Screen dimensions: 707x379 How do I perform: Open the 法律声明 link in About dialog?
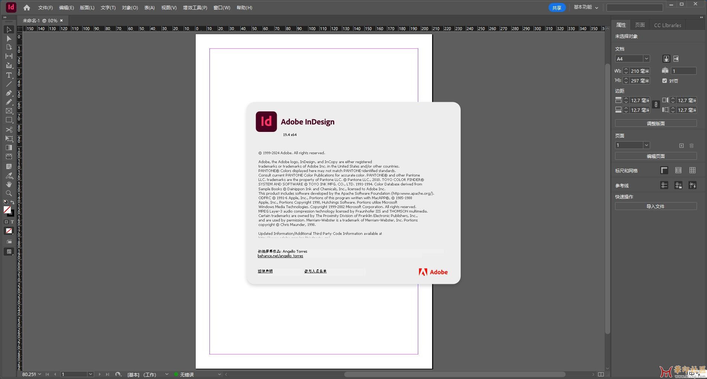[x=265, y=271]
